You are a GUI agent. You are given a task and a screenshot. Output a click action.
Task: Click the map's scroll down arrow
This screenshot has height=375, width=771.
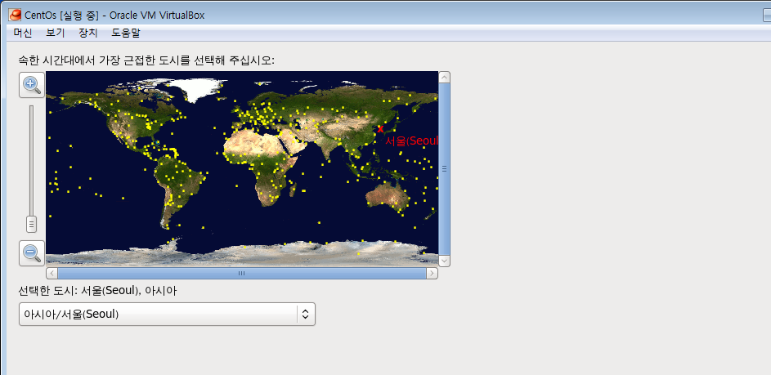pos(444,261)
